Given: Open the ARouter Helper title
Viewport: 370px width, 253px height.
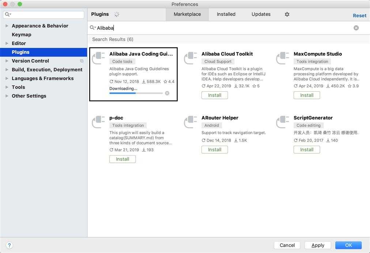Looking at the screenshot, I should click(220, 118).
